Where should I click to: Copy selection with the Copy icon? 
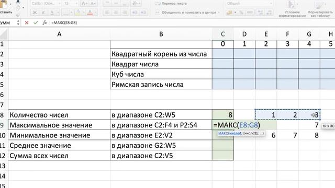[x=18, y=8]
